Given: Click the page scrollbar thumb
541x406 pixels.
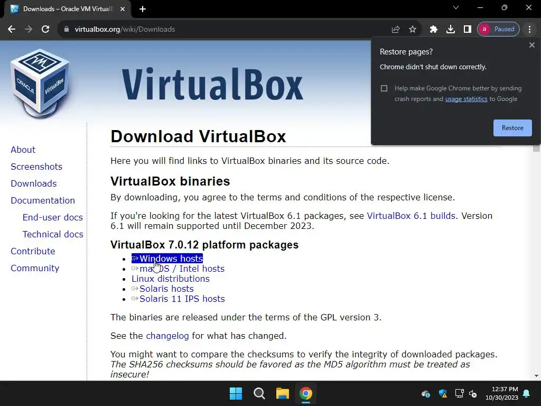Looking at the screenshot, I should (x=536, y=149).
